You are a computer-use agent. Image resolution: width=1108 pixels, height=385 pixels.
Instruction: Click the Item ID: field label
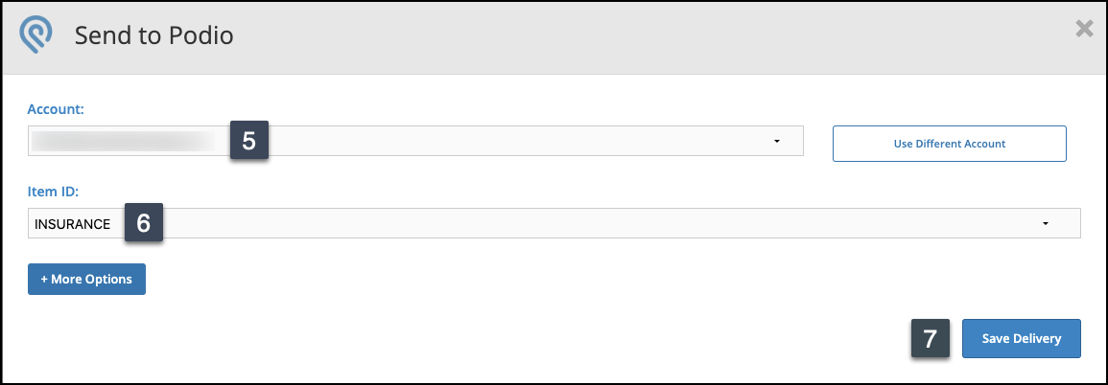click(54, 192)
